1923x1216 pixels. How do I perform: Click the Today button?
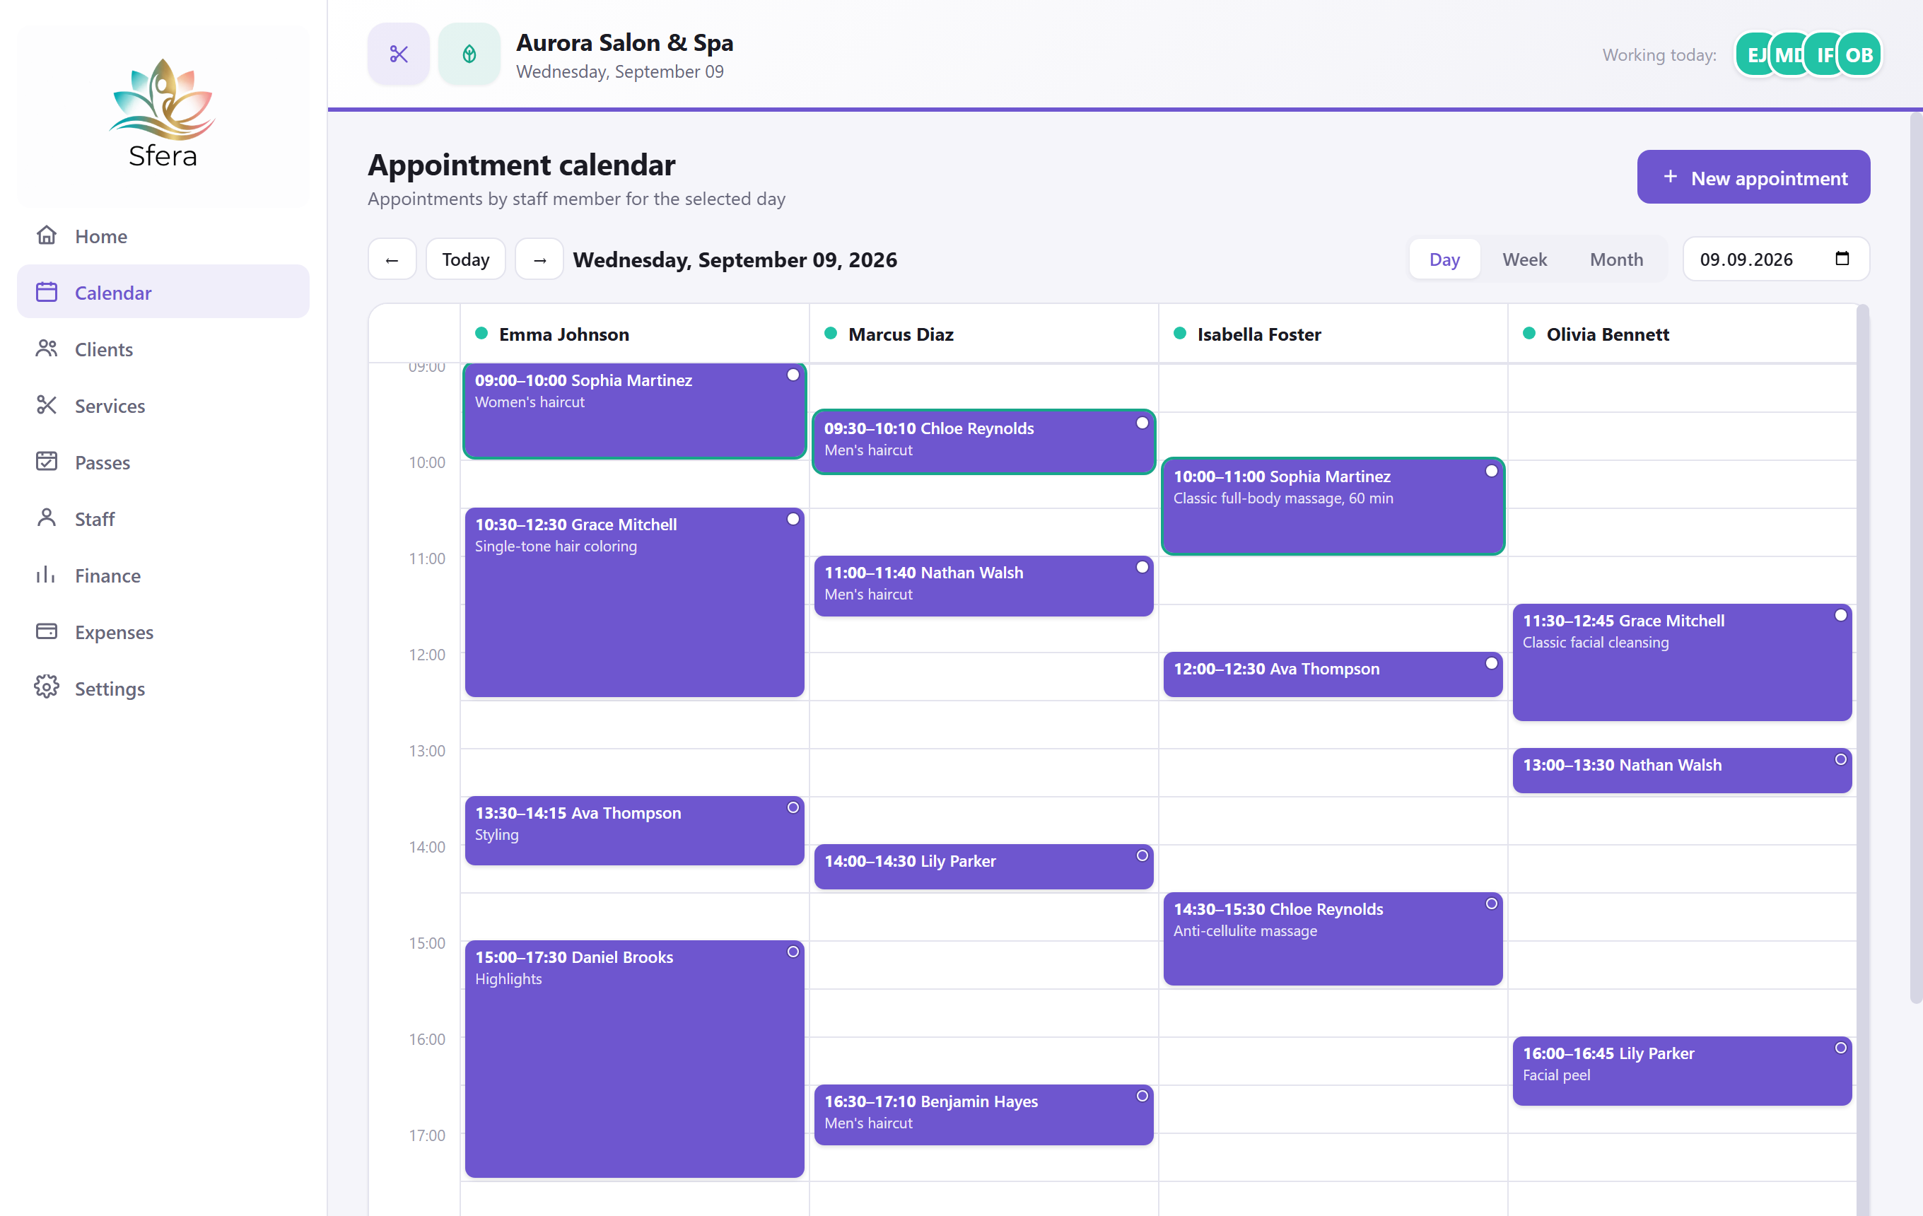click(x=466, y=259)
